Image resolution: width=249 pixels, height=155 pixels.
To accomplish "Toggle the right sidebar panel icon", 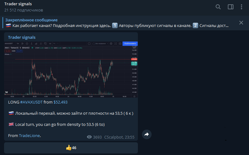I will tap(230, 7).
